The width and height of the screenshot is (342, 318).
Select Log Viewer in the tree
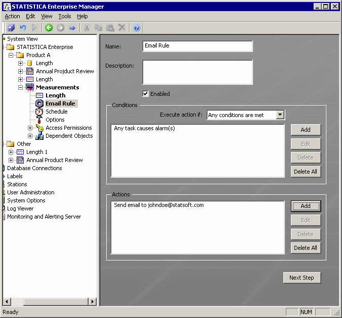pos(20,208)
